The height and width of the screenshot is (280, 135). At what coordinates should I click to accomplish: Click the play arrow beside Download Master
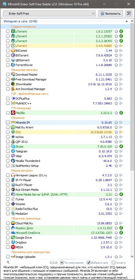click(x=121, y=75)
